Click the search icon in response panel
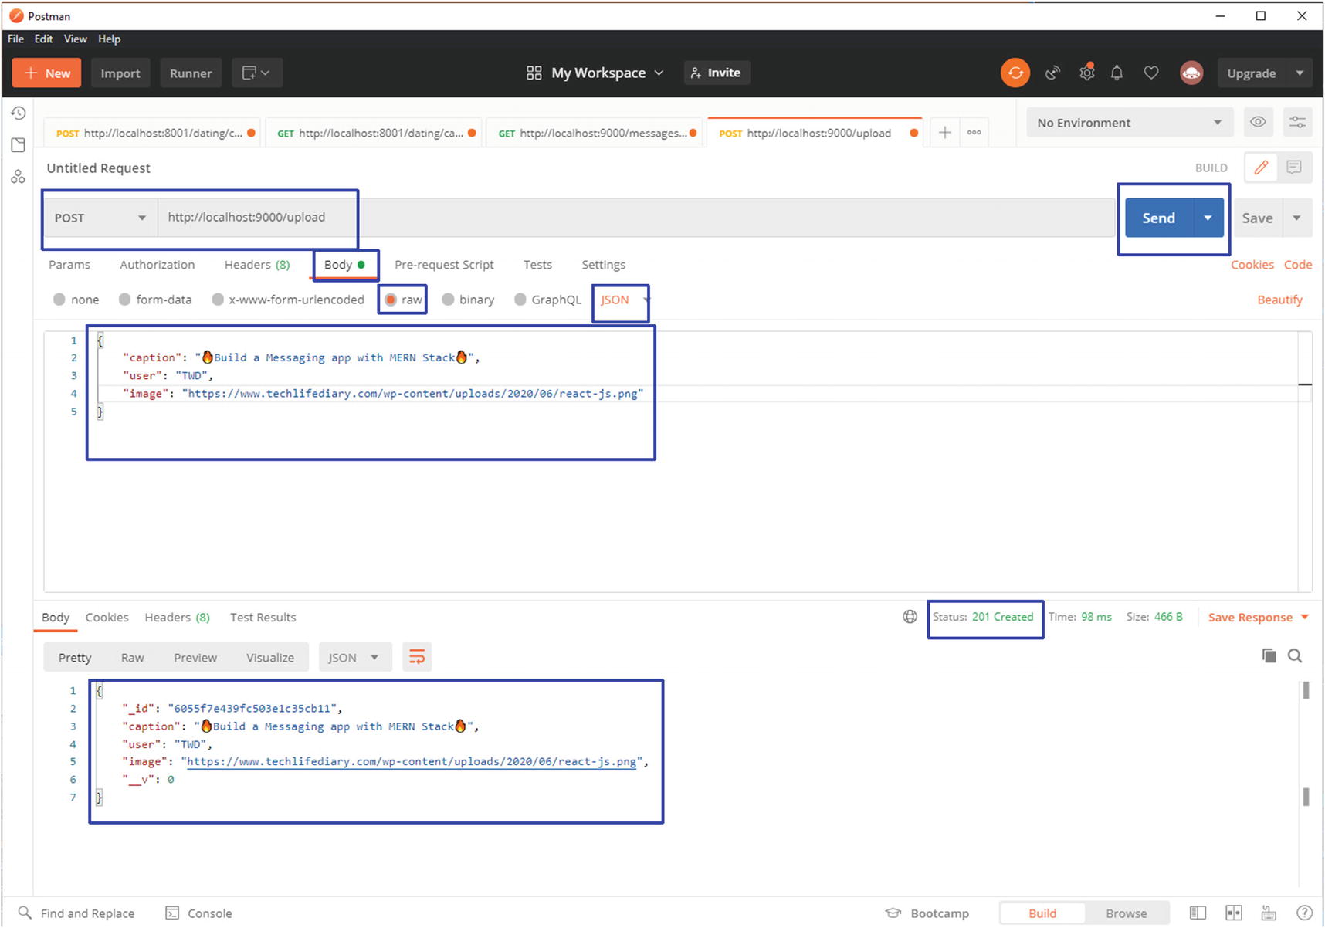The image size is (1325, 928). click(x=1295, y=655)
